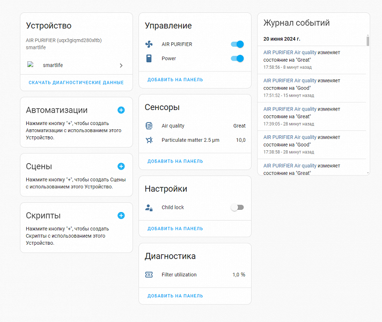
Task: Download diagnostic data for the device
Action: tap(76, 83)
